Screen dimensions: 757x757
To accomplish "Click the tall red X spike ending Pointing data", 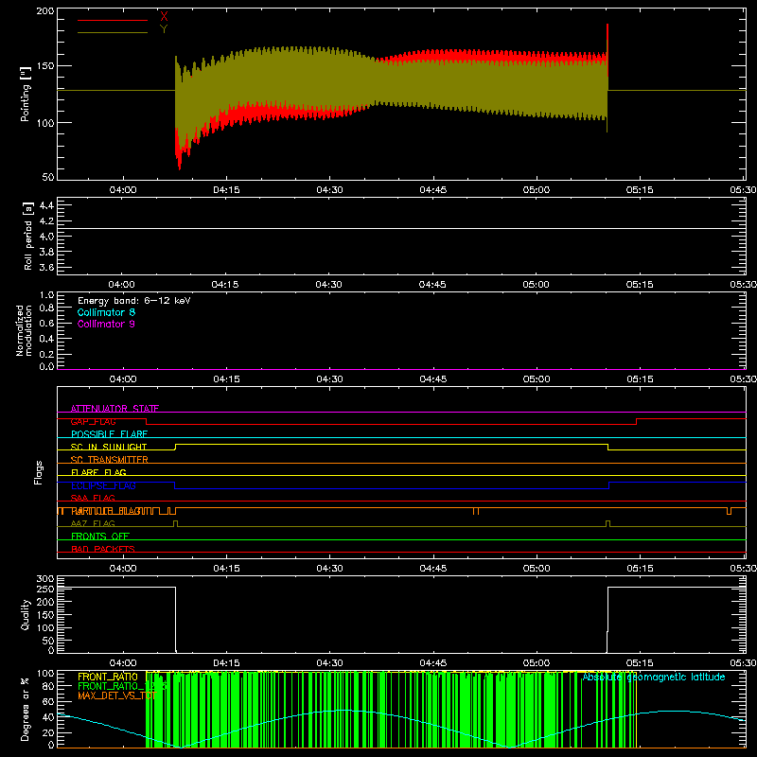I will tap(607, 48).
